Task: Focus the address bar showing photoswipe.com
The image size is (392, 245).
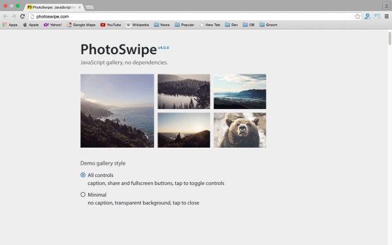Action: coord(195,16)
